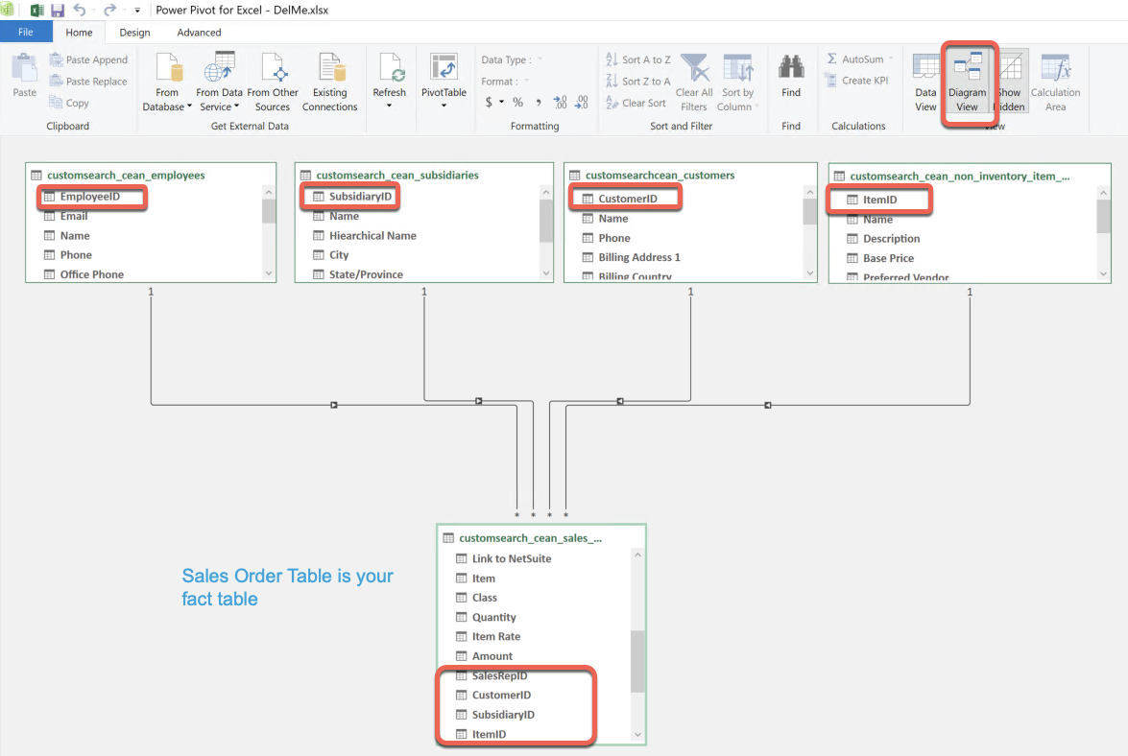This screenshot has width=1128, height=756.
Task: Toggle Show Hidden
Action: click(1010, 82)
